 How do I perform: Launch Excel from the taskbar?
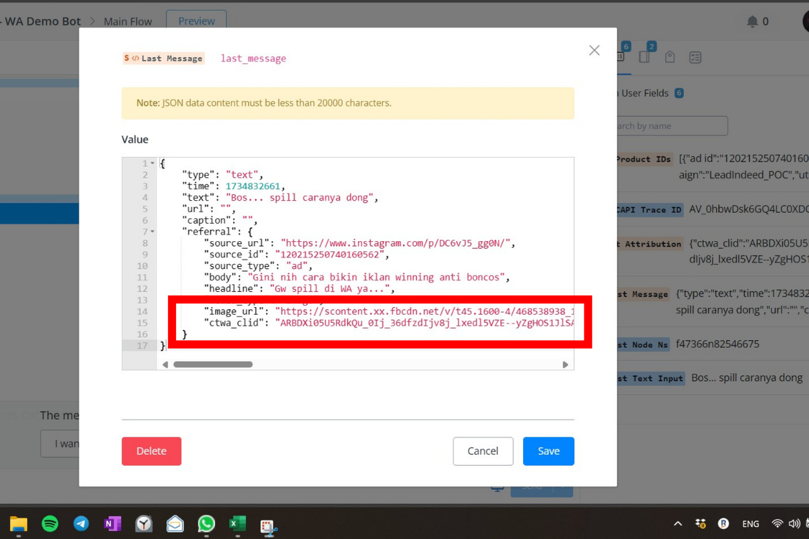[237, 524]
